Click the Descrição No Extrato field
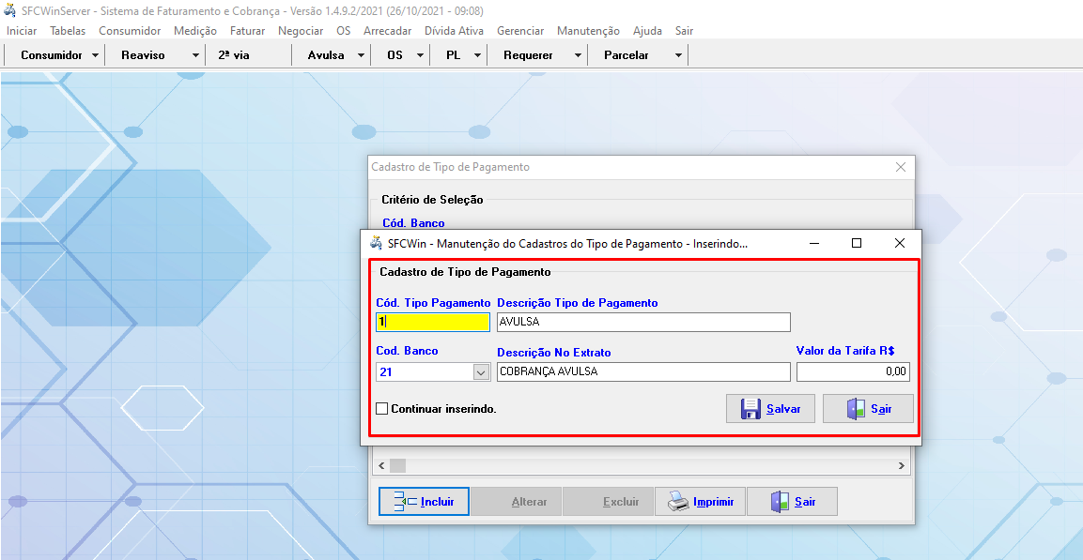The height and width of the screenshot is (560, 1083). coord(643,372)
